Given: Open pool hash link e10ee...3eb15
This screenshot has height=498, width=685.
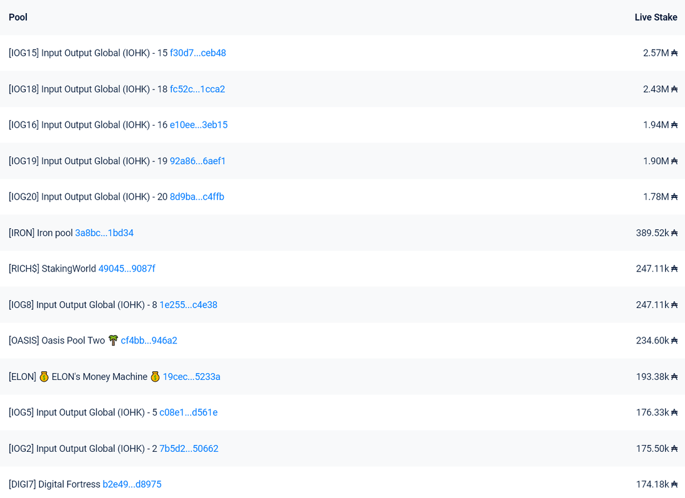Looking at the screenshot, I should coord(199,125).
